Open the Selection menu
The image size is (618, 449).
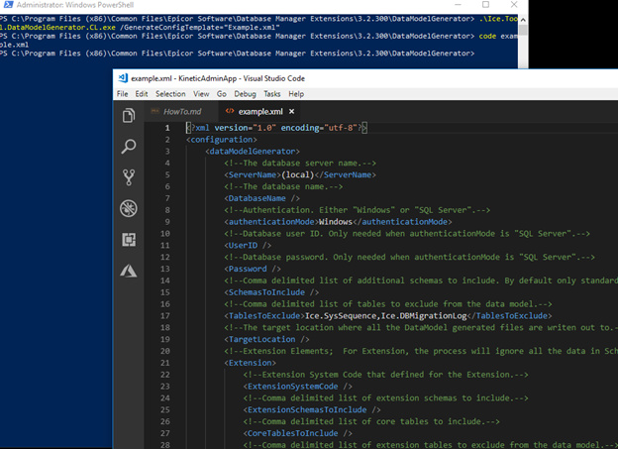pyautogui.click(x=170, y=94)
